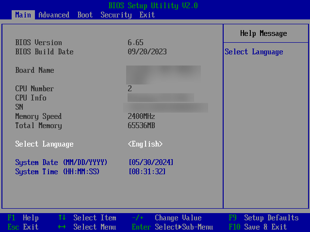
Task: Click the Total Memory label
Action: tap(38, 126)
